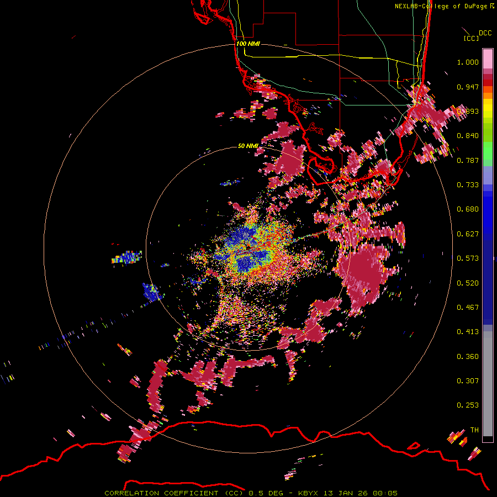Select the 0.893 scale value
This screenshot has width=497, height=497.
pos(468,111)
